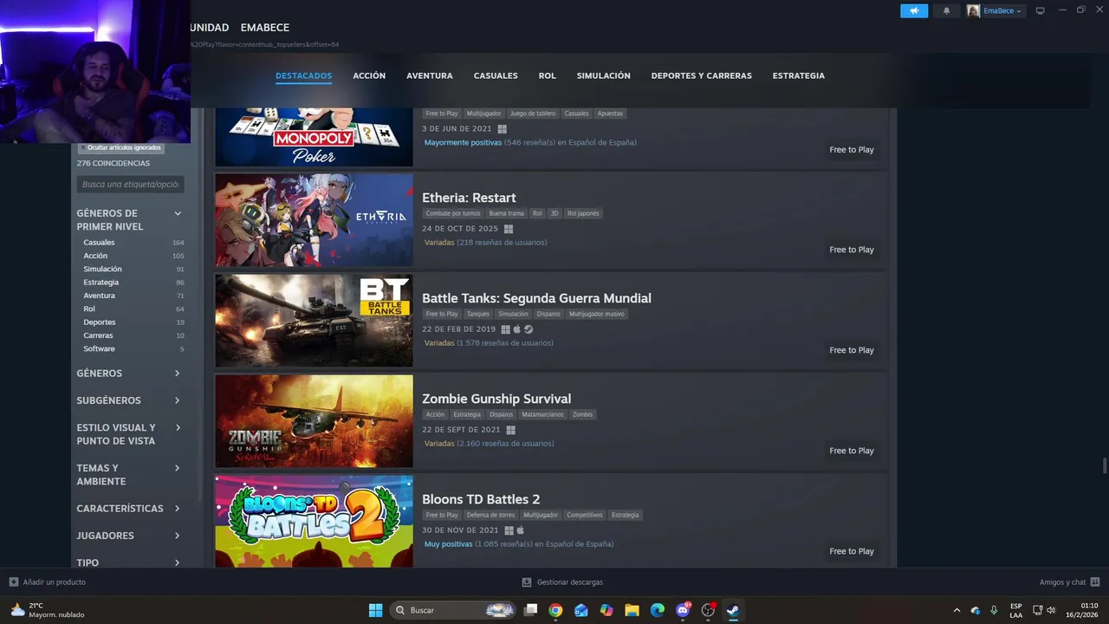Open the Steam announcements megaphone button
1109x624 pixels.
click(x=914, y=10)
